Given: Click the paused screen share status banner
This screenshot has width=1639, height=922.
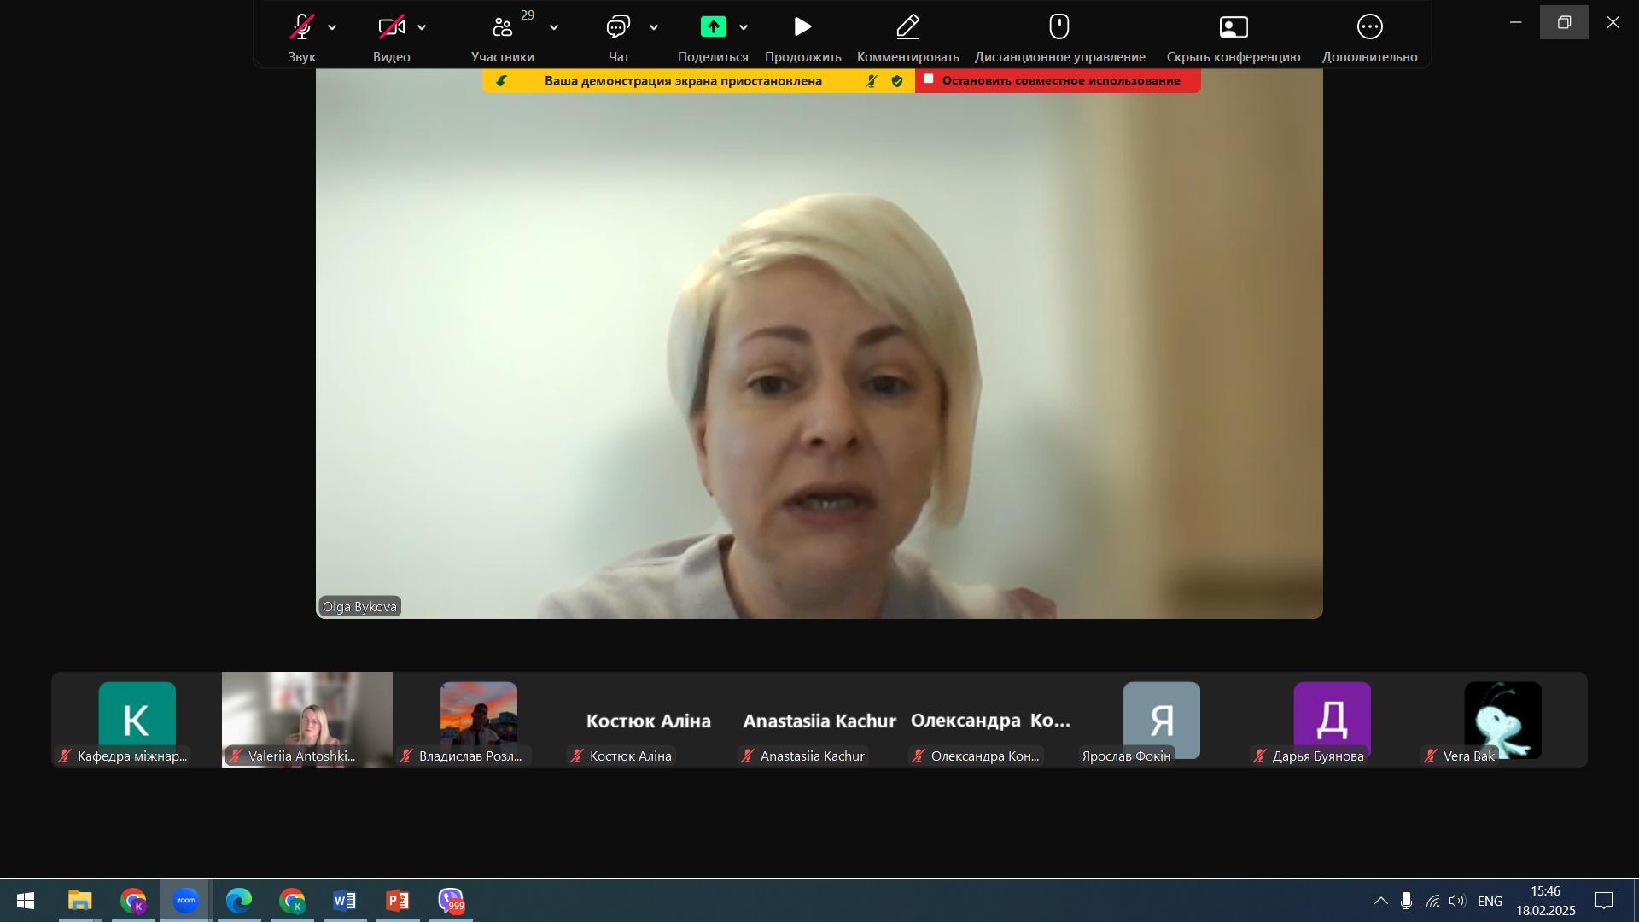Looking at the screenshot, I should point(684,81).
